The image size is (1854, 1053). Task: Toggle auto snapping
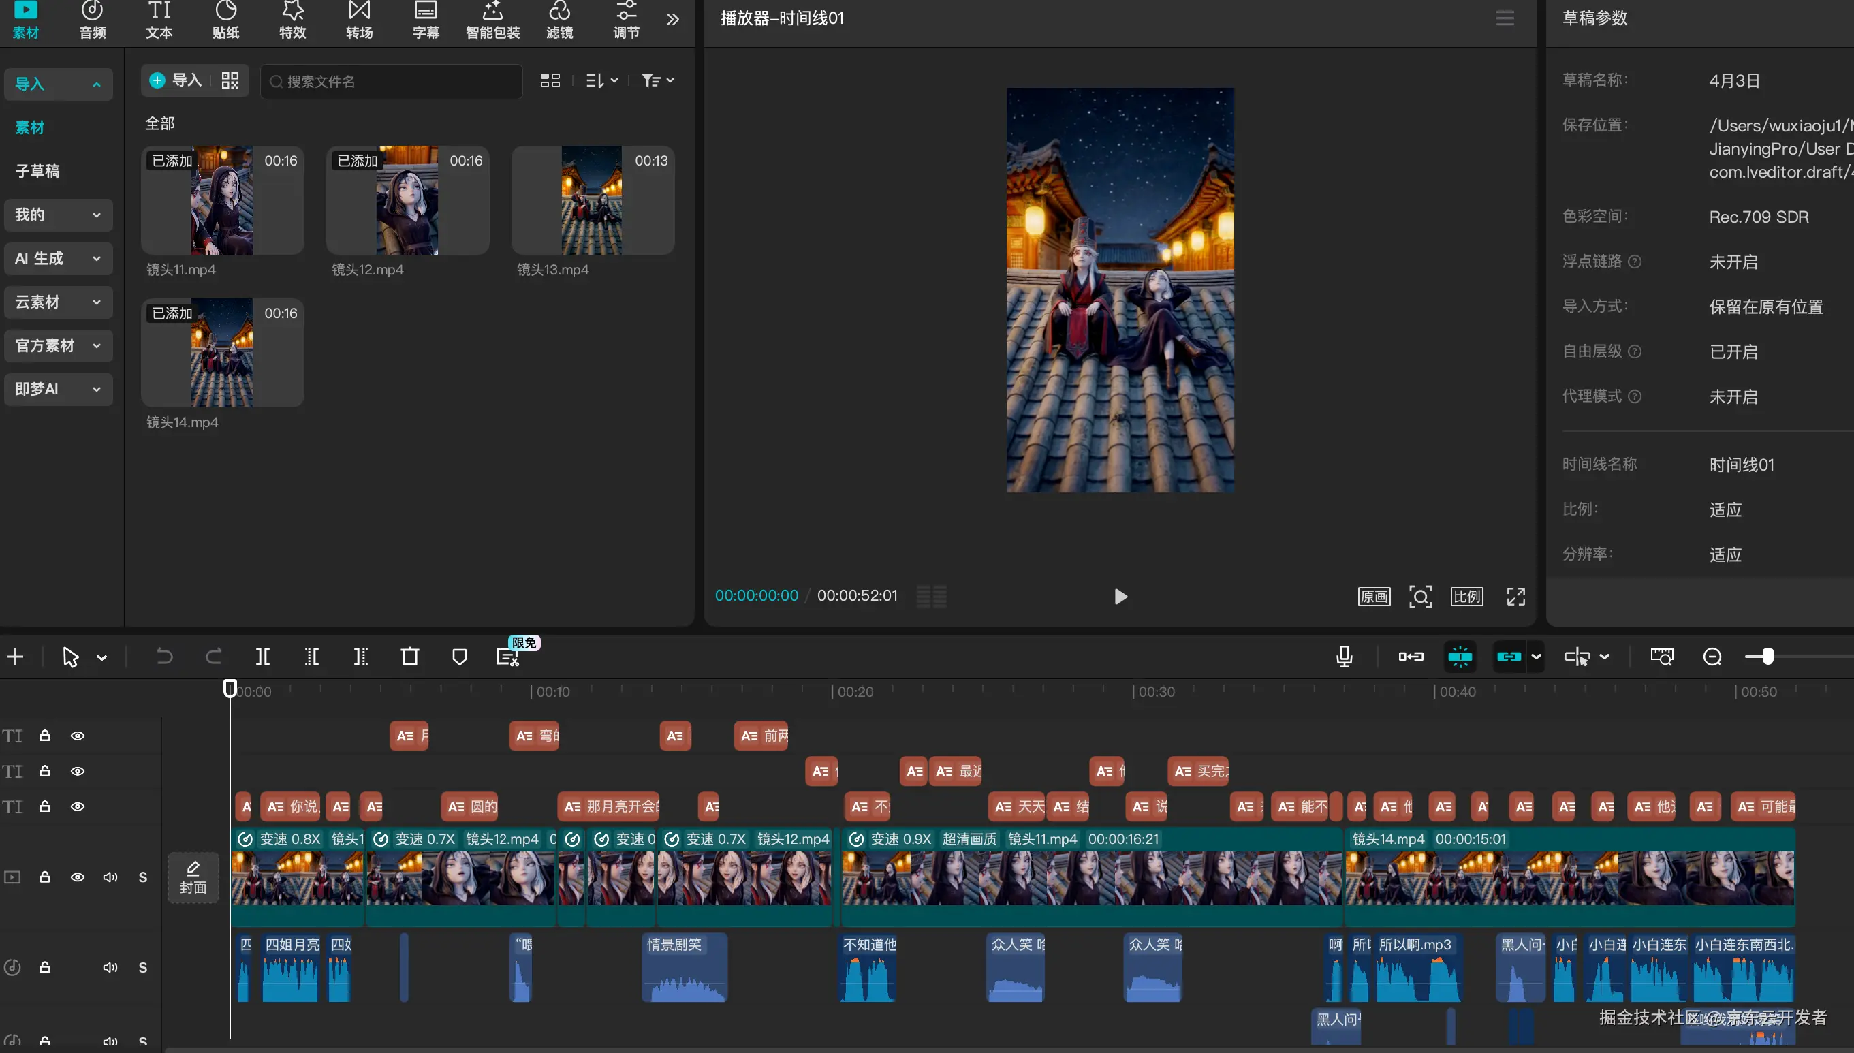click(x=1460, y=657)
